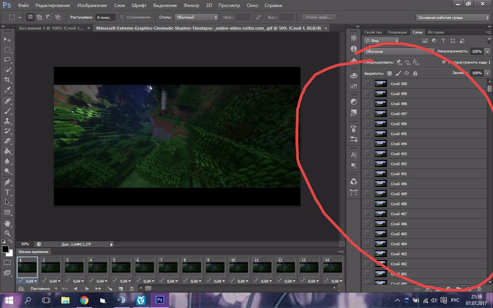The image size is (493, 308).
Task: Duplicate selected frames in timeline
Action: [x=121, y=288]
